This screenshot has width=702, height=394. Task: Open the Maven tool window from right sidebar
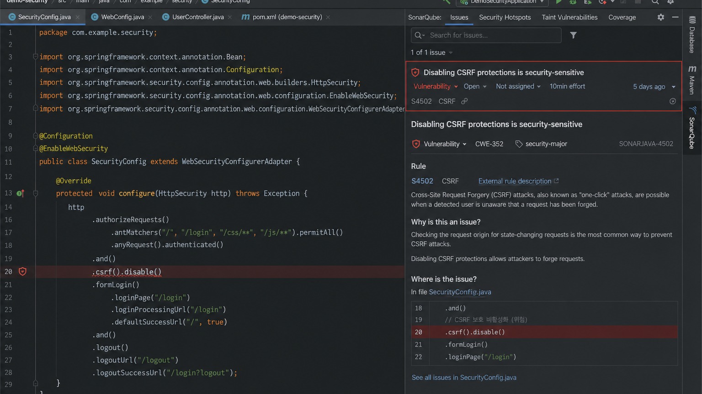pos(692,80)
